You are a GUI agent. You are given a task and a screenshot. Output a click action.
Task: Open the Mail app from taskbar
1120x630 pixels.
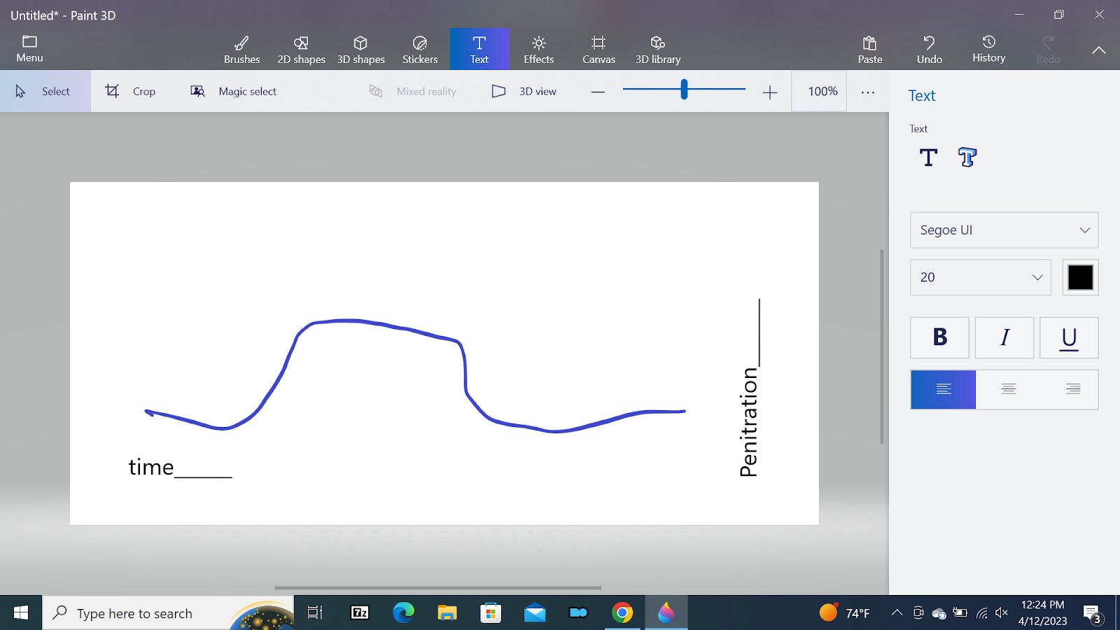click(x=535, y=613)
